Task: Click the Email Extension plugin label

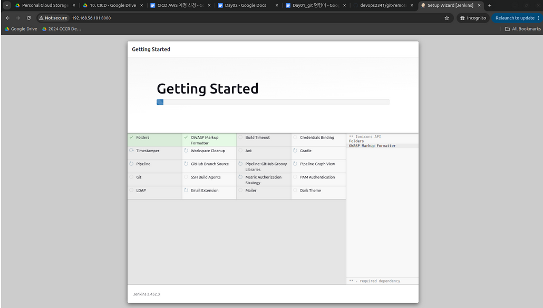Action: point(205,191)
